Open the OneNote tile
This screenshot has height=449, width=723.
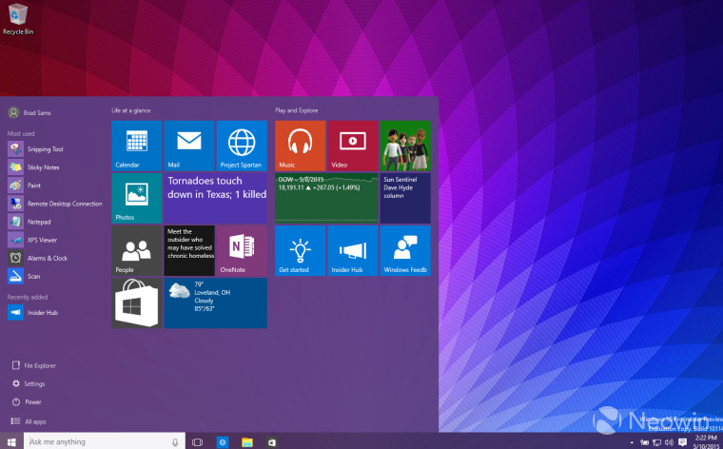[x=242, y=250]
